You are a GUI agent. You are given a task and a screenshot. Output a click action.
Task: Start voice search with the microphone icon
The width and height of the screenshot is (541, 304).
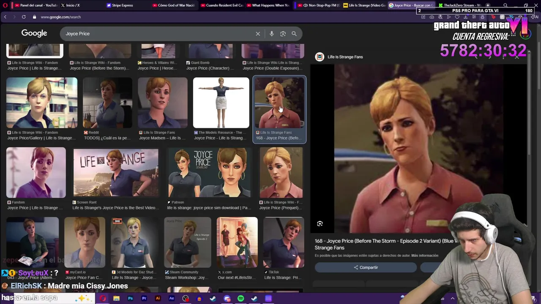(x=272, y=34)
